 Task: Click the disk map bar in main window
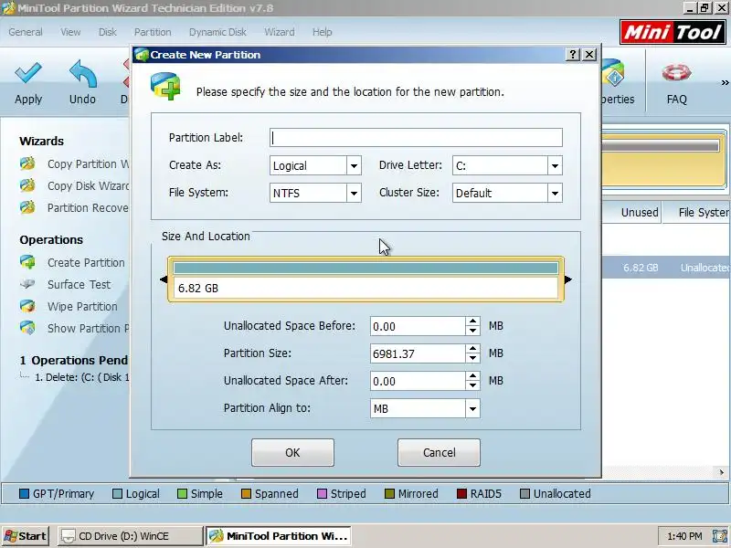coord(663,158)
